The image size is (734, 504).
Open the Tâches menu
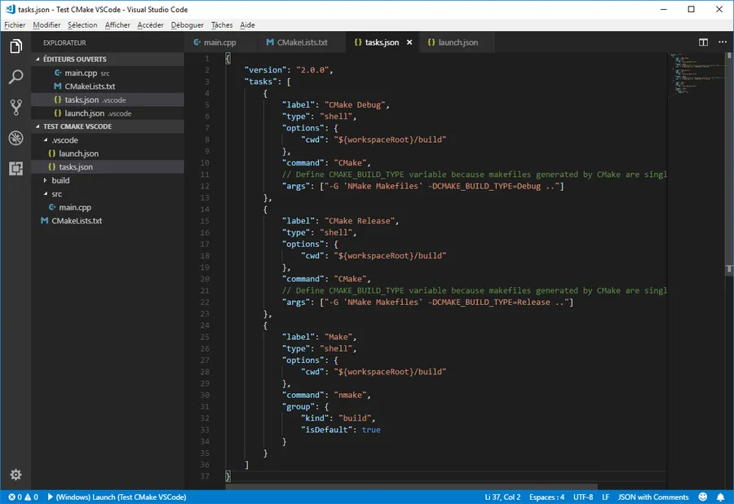[x=222, y=24]
